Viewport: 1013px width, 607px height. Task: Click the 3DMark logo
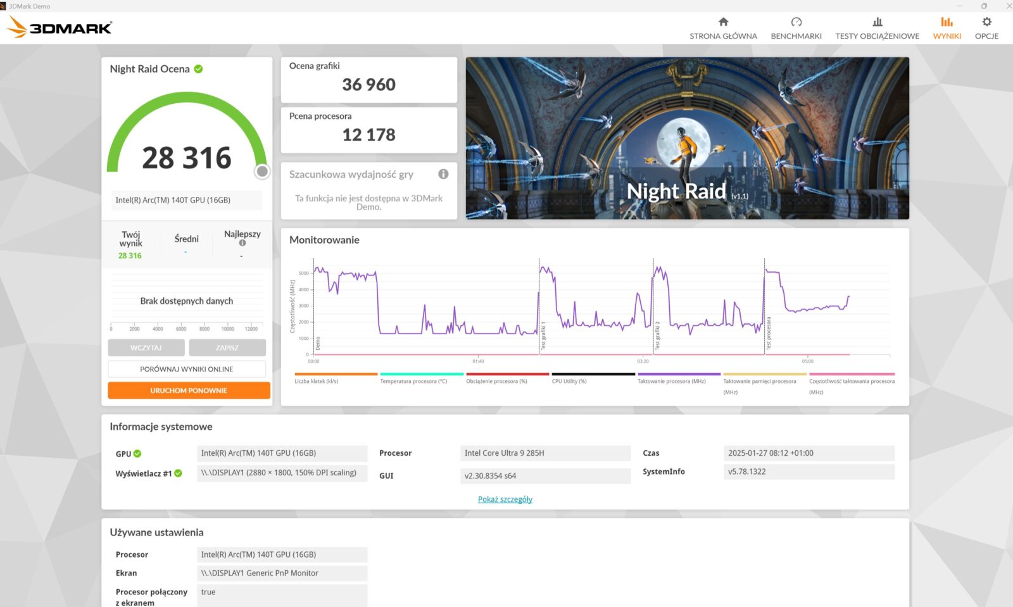tap(60, 27)
